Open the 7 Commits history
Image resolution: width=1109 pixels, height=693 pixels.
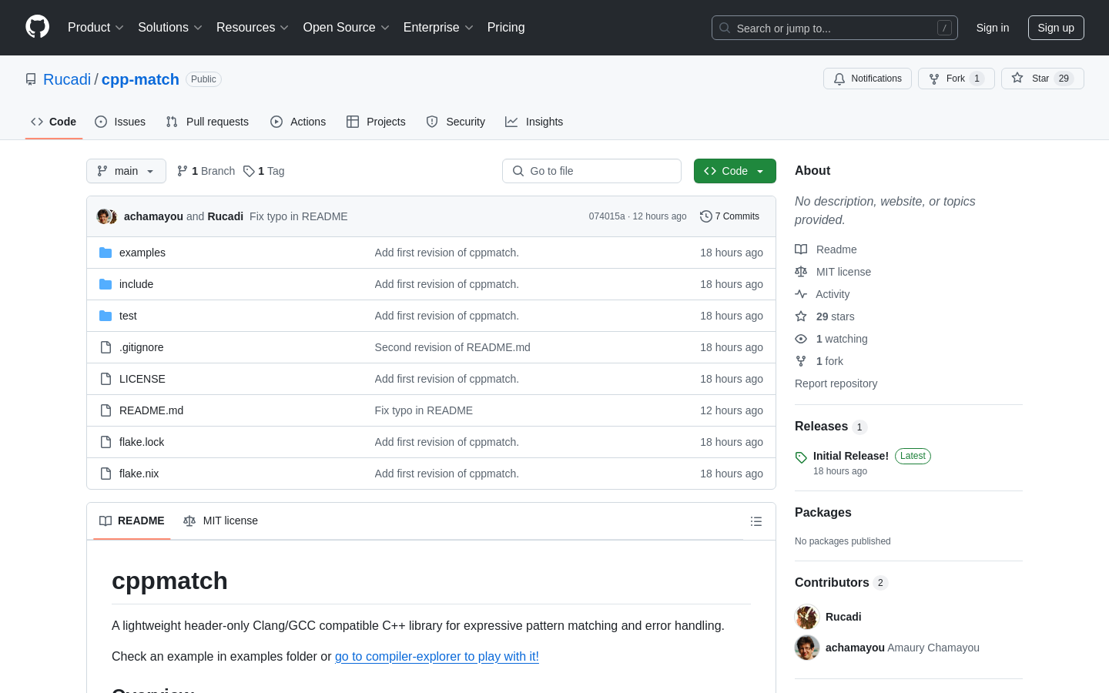(x=729, y=216)
